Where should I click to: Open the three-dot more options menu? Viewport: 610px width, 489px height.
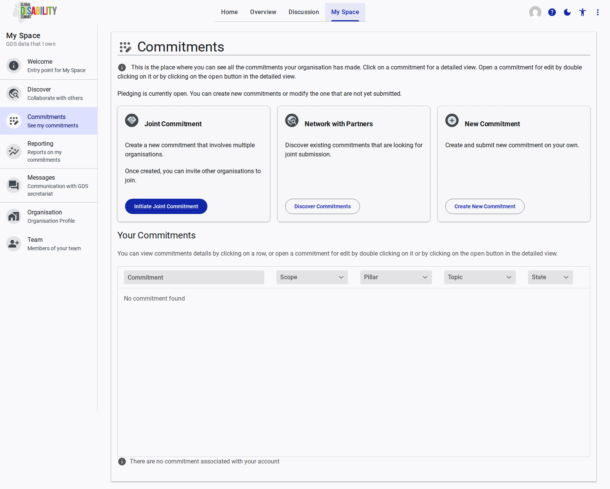[597, 12]
